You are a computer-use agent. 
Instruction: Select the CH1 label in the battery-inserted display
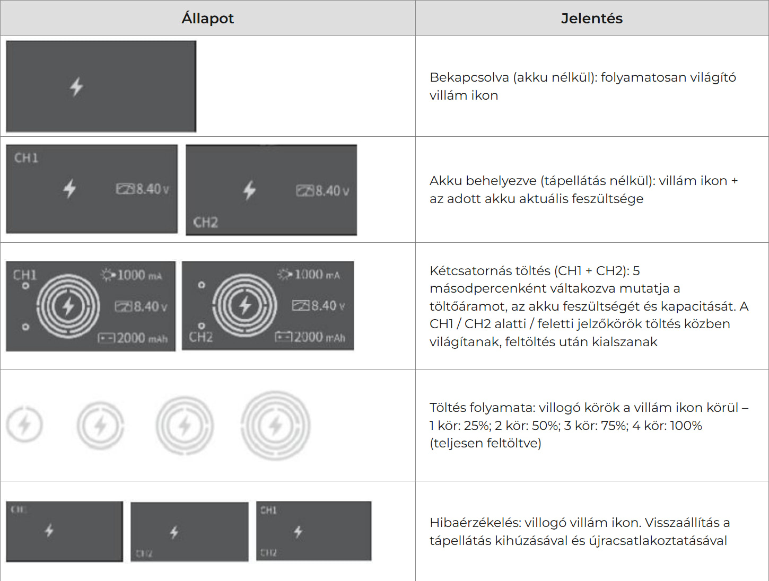point(26,157)
